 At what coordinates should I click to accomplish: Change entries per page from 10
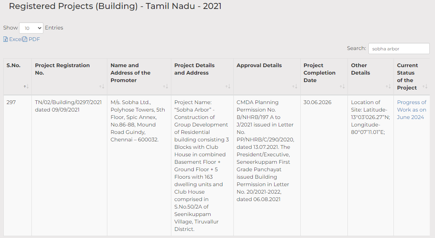(31, 28)
